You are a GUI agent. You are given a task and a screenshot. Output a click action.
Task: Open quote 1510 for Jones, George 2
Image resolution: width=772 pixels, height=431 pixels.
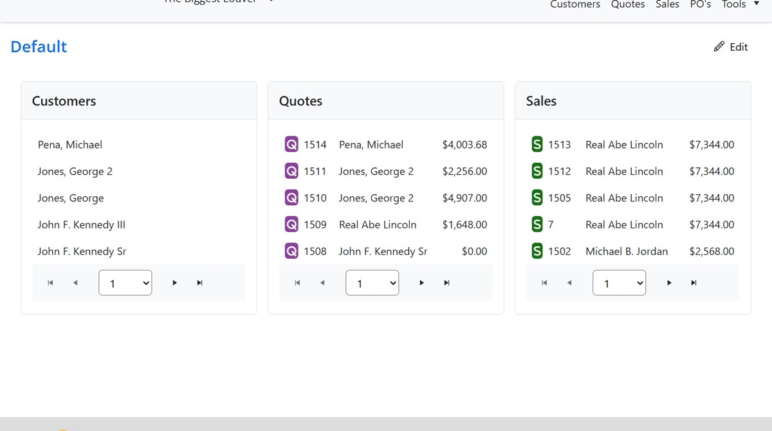click(x=315, y=198)
